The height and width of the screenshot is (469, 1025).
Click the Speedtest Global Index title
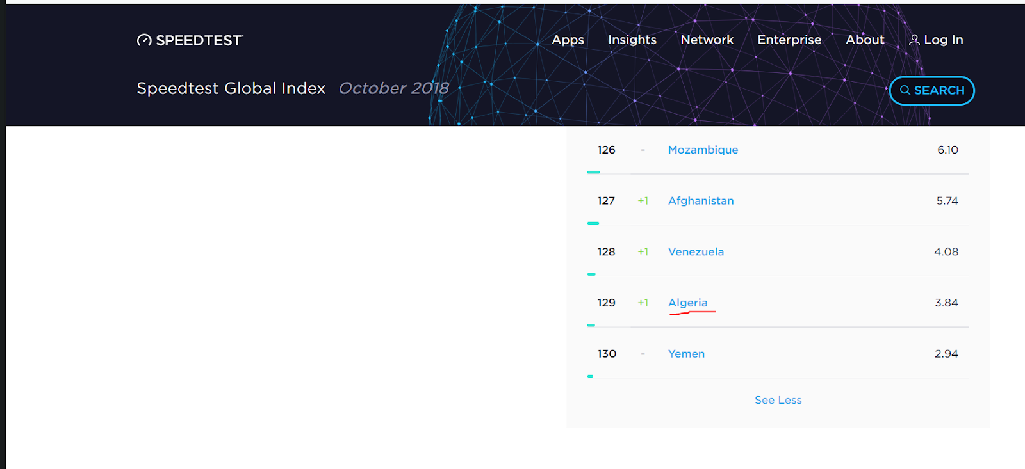pos(231,88)
